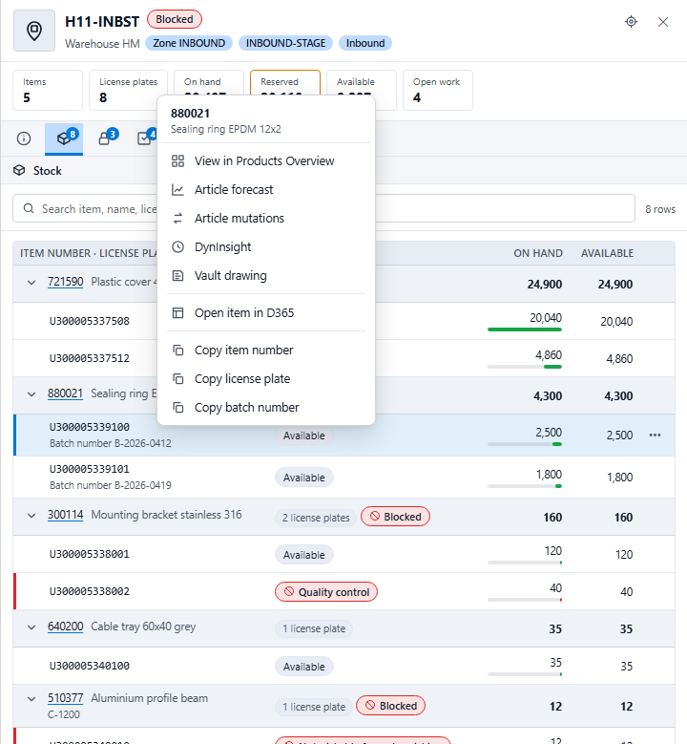Image resolution: width=687 pixels, height=744 pixels.
Task: Click Blocked badge on 510377 row
Action: click(x=390, y=706)
